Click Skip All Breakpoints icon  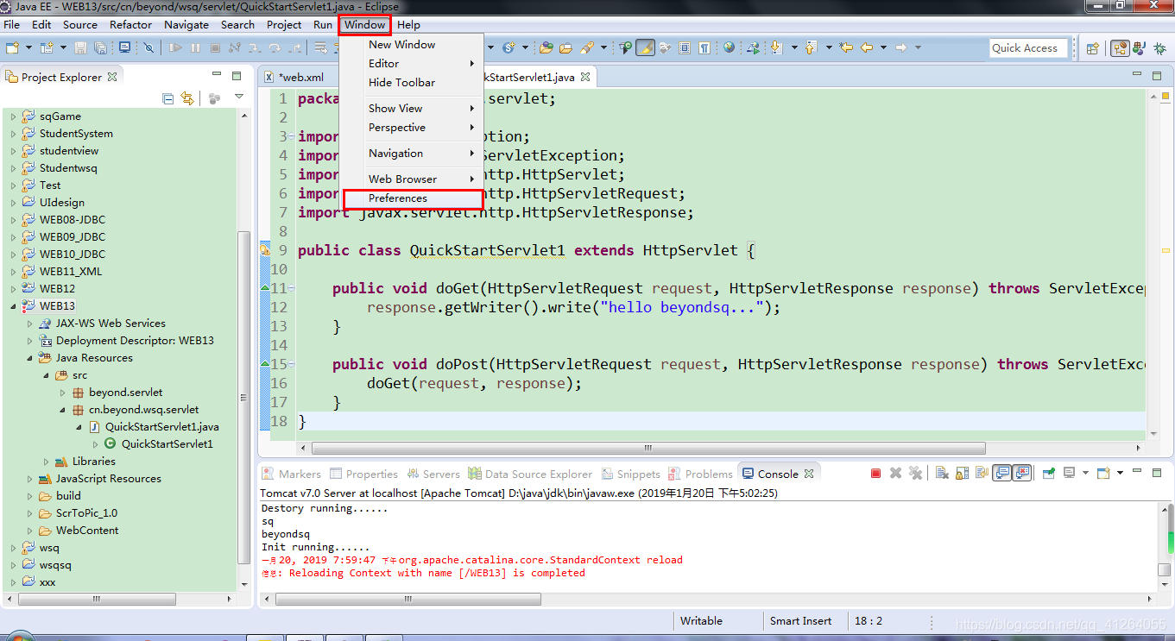[148, 47]
